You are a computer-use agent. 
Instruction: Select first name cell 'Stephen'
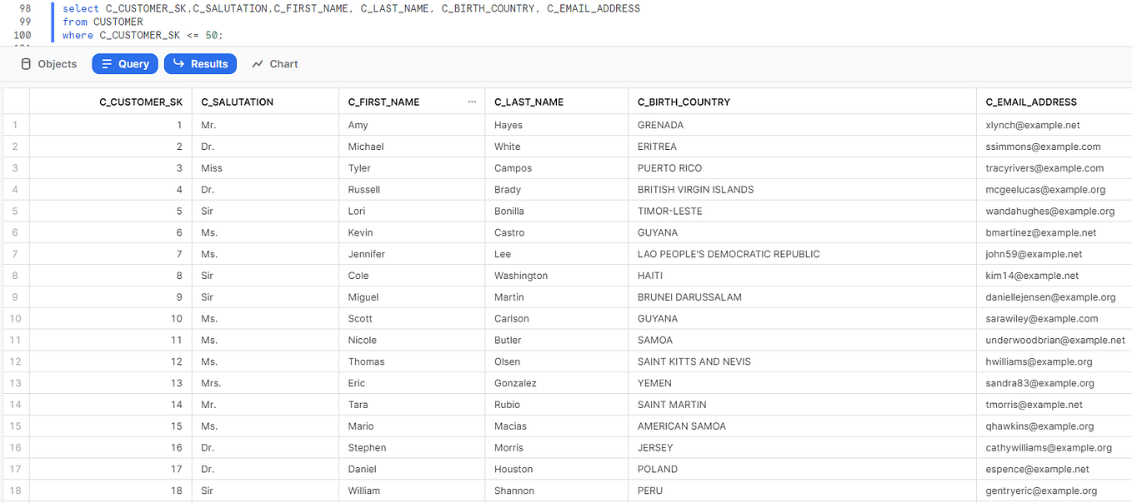367,448
